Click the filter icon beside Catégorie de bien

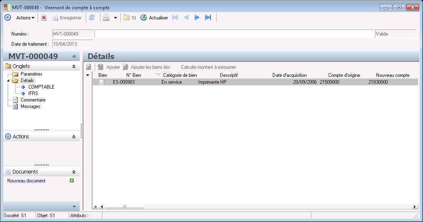point(158,75)
